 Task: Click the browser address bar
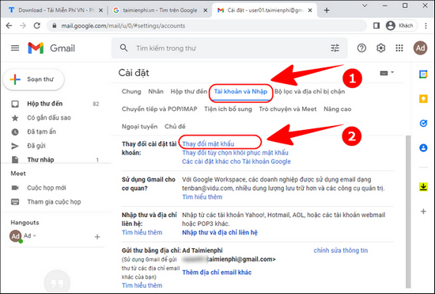tap(206, 26)
